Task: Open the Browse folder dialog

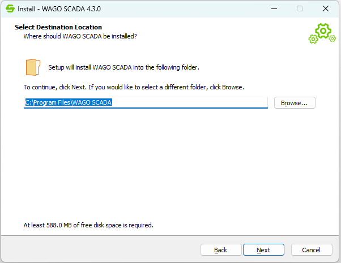Action: (x=294, y=103)
